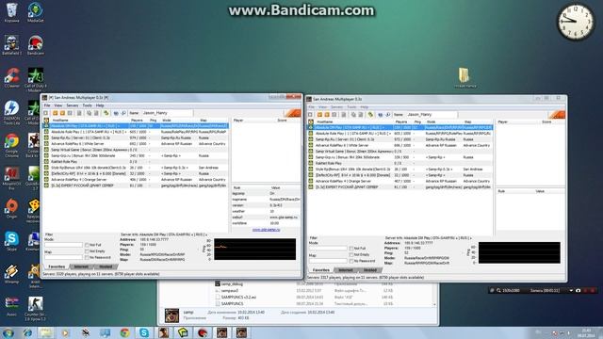Click Name field in left SA-MP window
This screenshot has height=339, width=603.
[167, 113]
